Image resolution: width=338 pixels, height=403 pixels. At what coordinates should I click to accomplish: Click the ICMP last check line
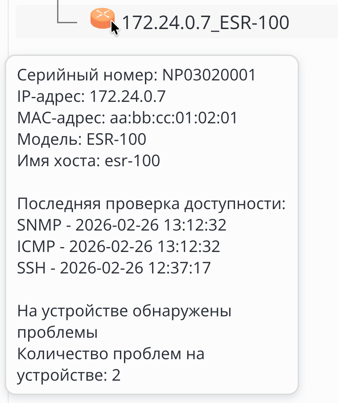click(x=119, y=247)
